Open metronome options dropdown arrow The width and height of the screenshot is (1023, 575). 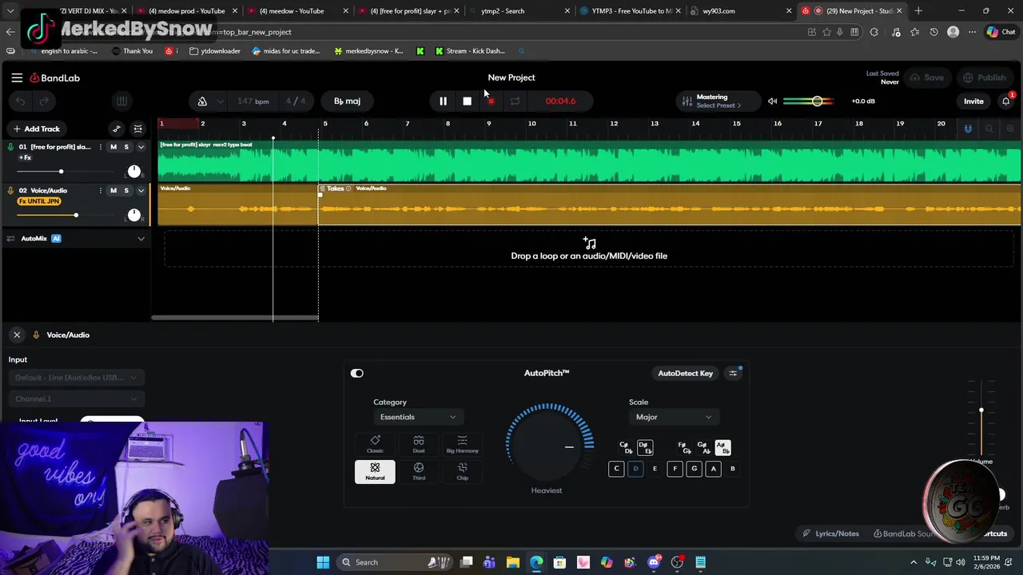pyautogui.click(x=220, y=101)
